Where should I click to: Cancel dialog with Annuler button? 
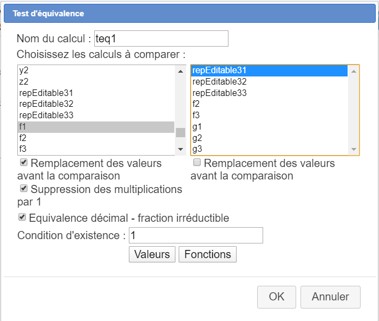tap(330, 297)
